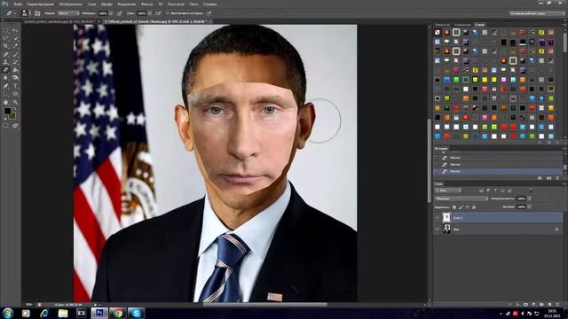Open the Изображение menu
Image resolution: width=568 pixels, height=319 pixels.
[x=71, y=4]
